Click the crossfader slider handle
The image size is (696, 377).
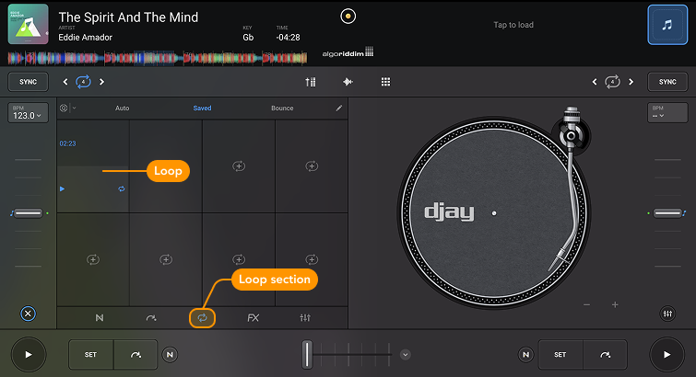pos(308,354)
